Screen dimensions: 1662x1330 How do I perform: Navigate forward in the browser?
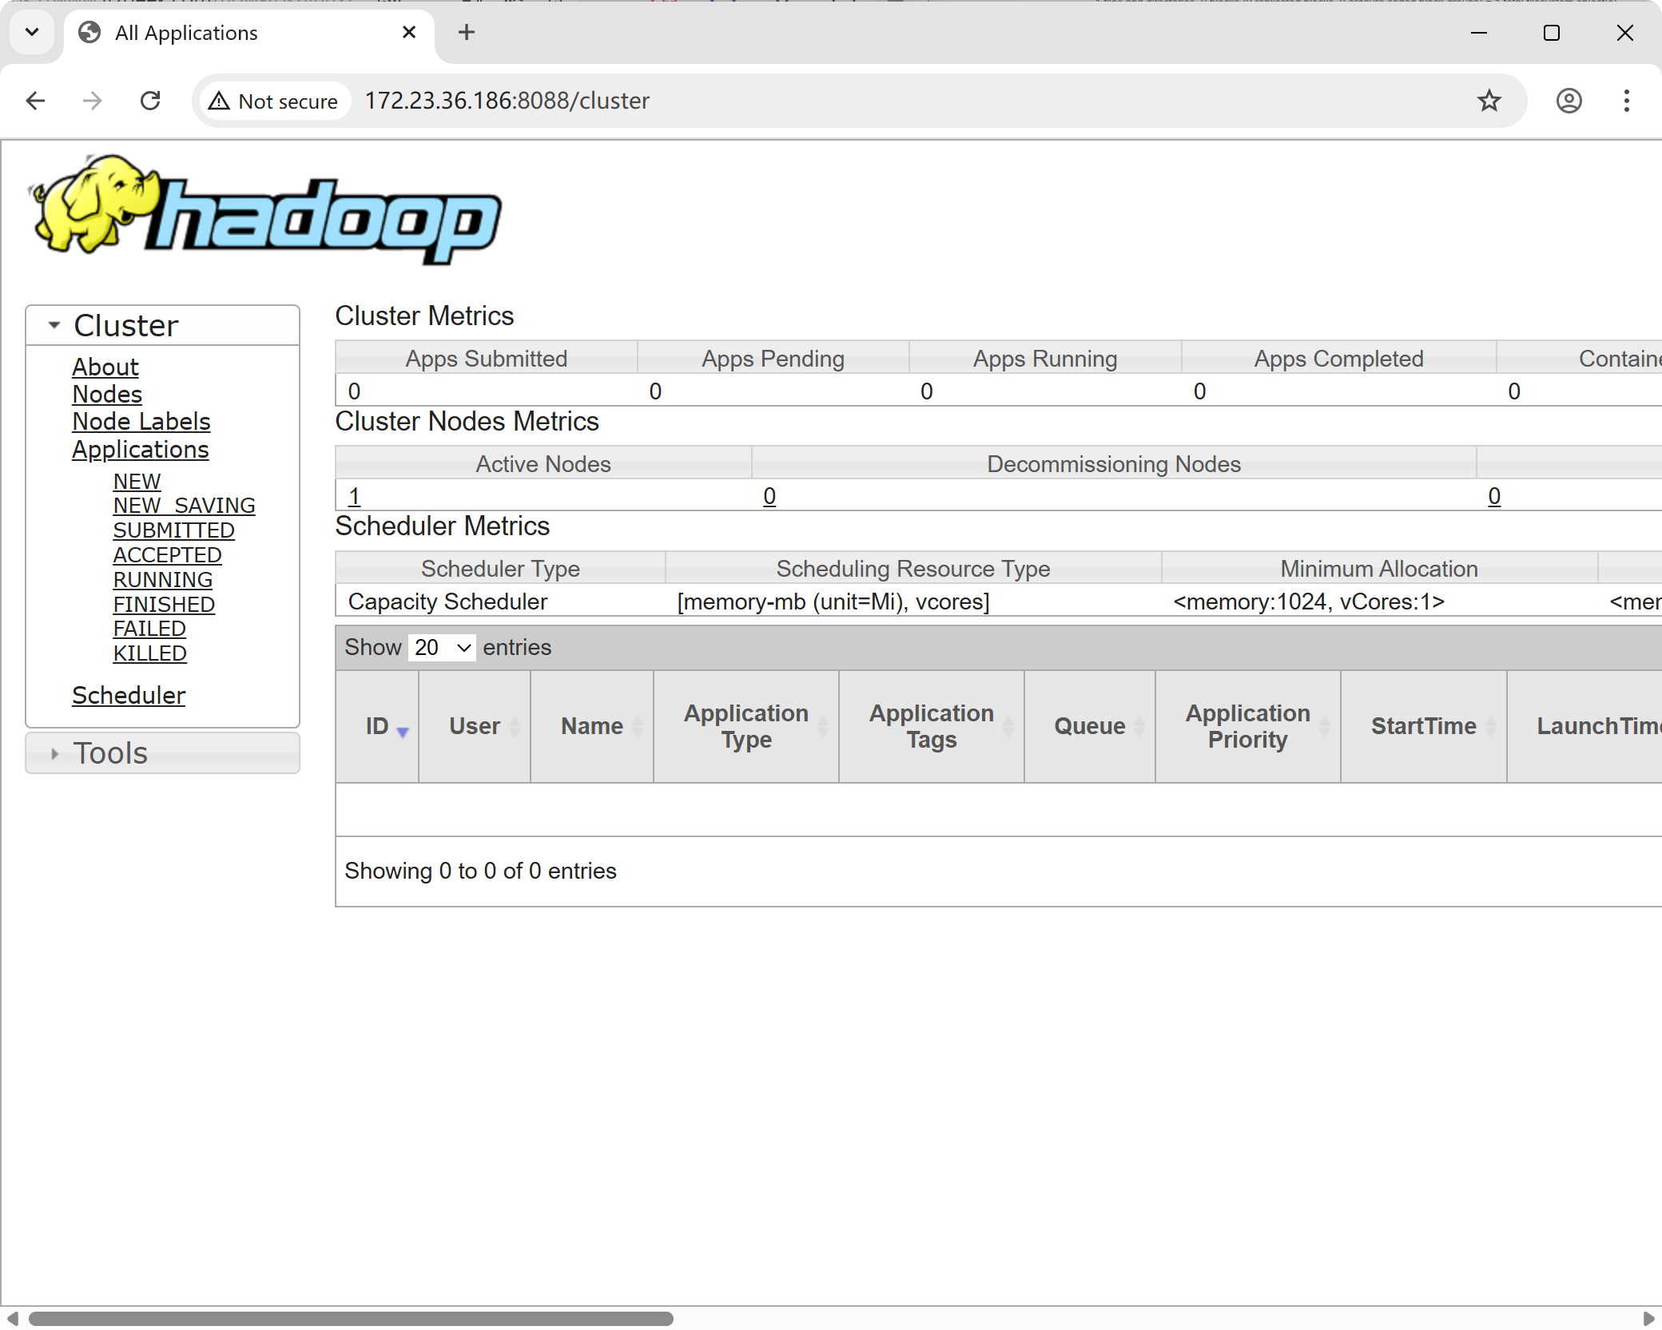click(x=92, y=101)
